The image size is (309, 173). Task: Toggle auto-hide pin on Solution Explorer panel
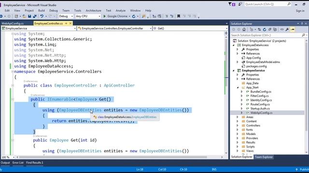(302, 24)
